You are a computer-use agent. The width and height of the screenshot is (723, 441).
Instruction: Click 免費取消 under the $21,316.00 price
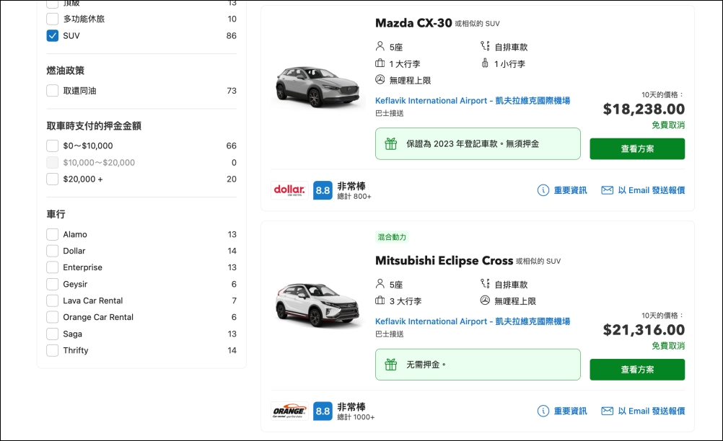668,346
